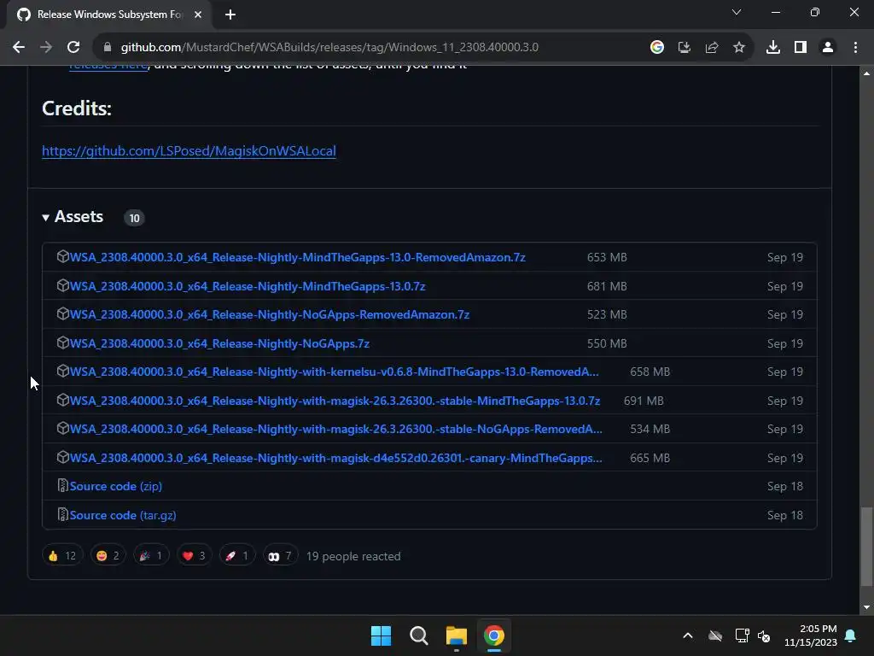Viewport: 874px width, 656px height.
Task: Download NoGApps-RemovedAmazon.7z asset
Action: tap(269, 314)
